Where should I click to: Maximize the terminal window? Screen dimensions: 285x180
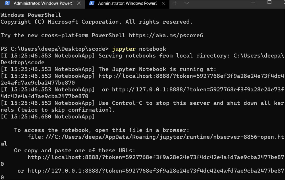coord(269,3)
